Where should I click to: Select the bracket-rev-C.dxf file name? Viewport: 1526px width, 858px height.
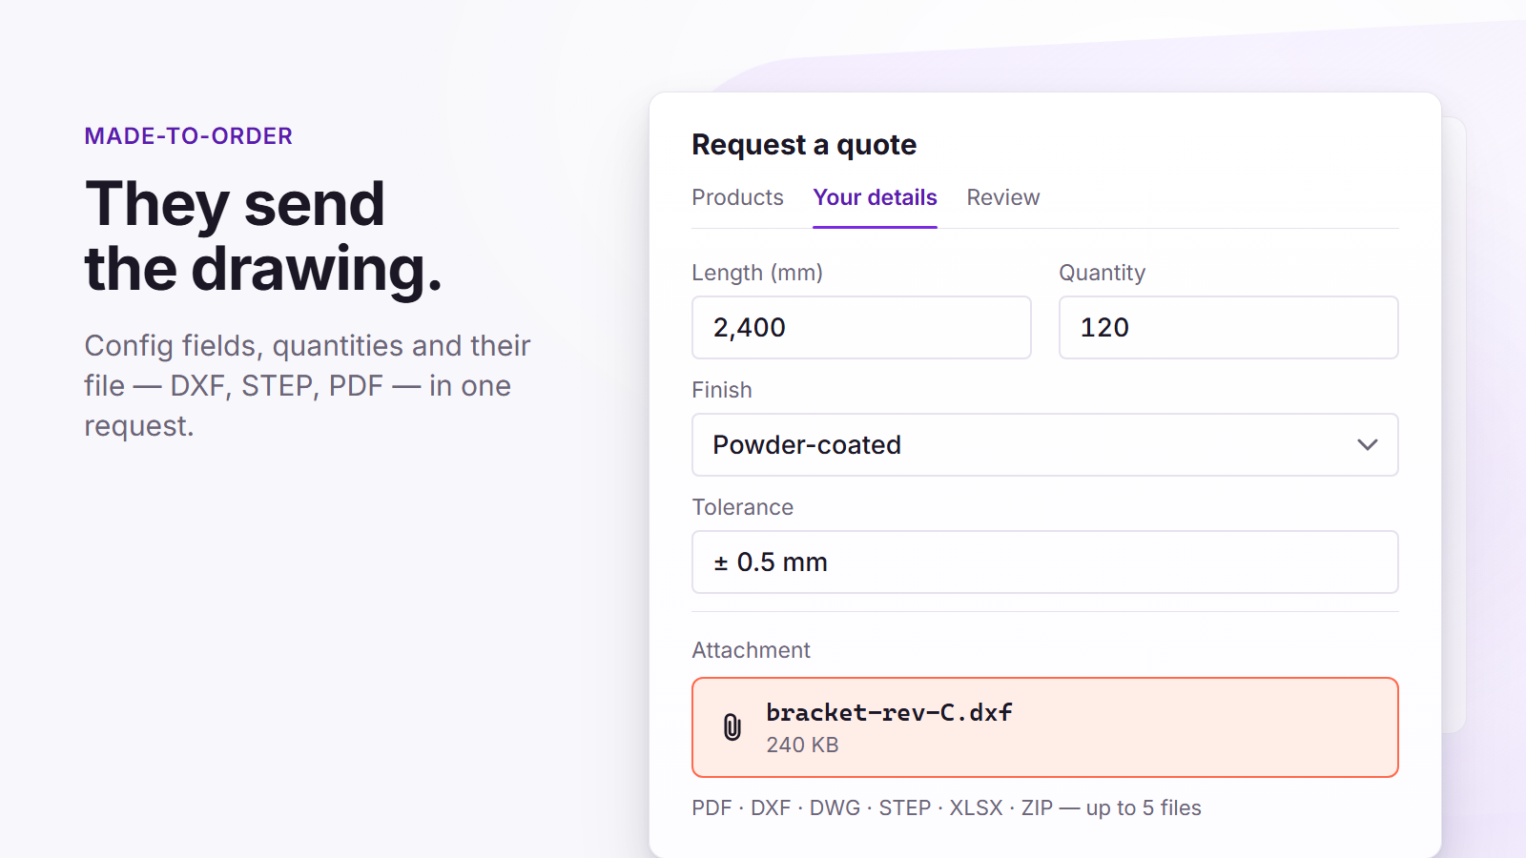[x=889, y=712]
